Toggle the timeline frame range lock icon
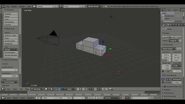The image size is (185, 104). 39,98
